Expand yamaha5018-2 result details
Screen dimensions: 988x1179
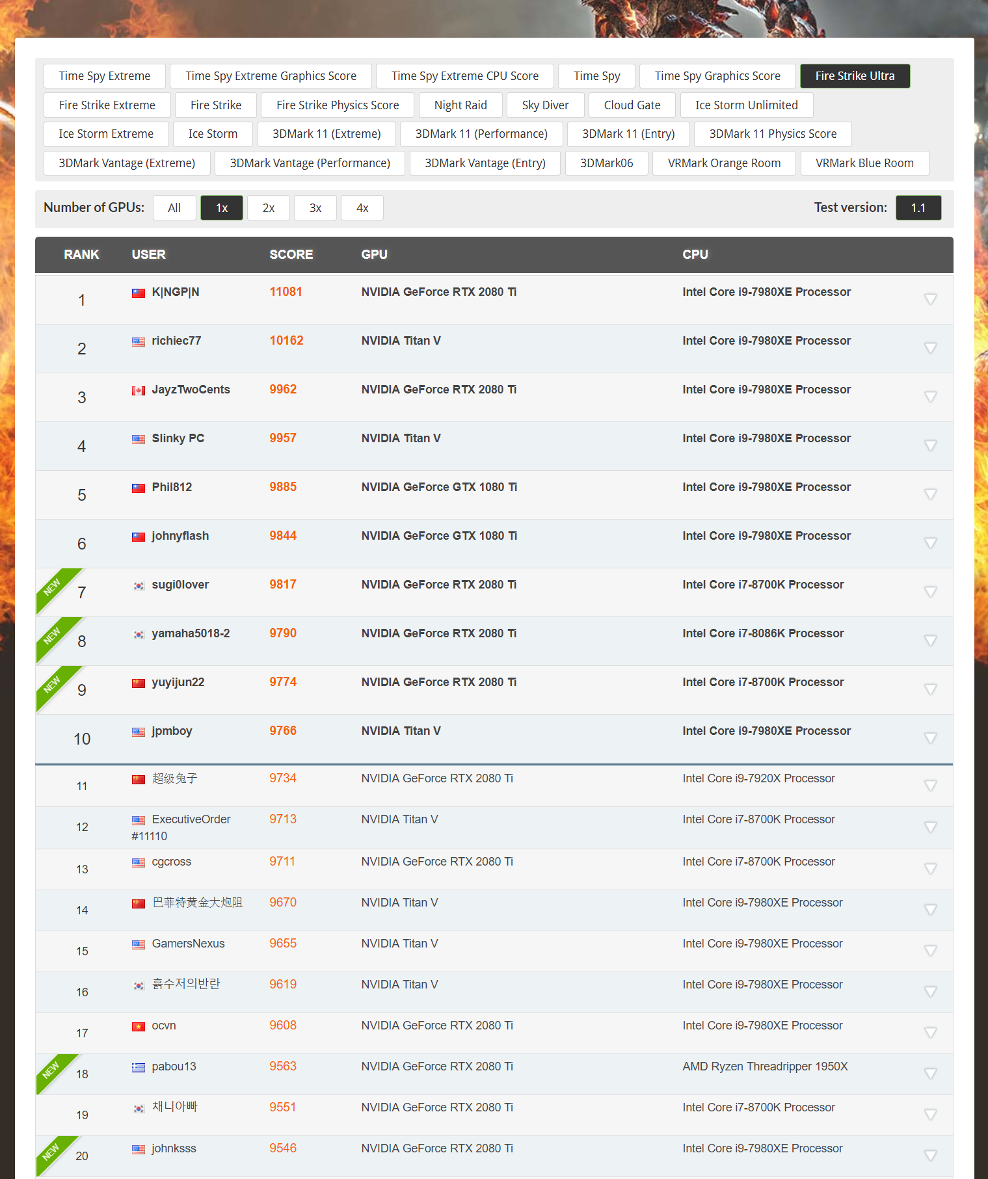click(931, 641)
